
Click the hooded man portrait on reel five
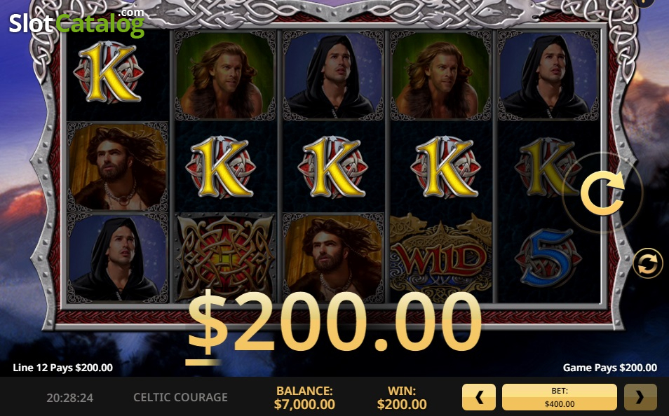[548, 76]
